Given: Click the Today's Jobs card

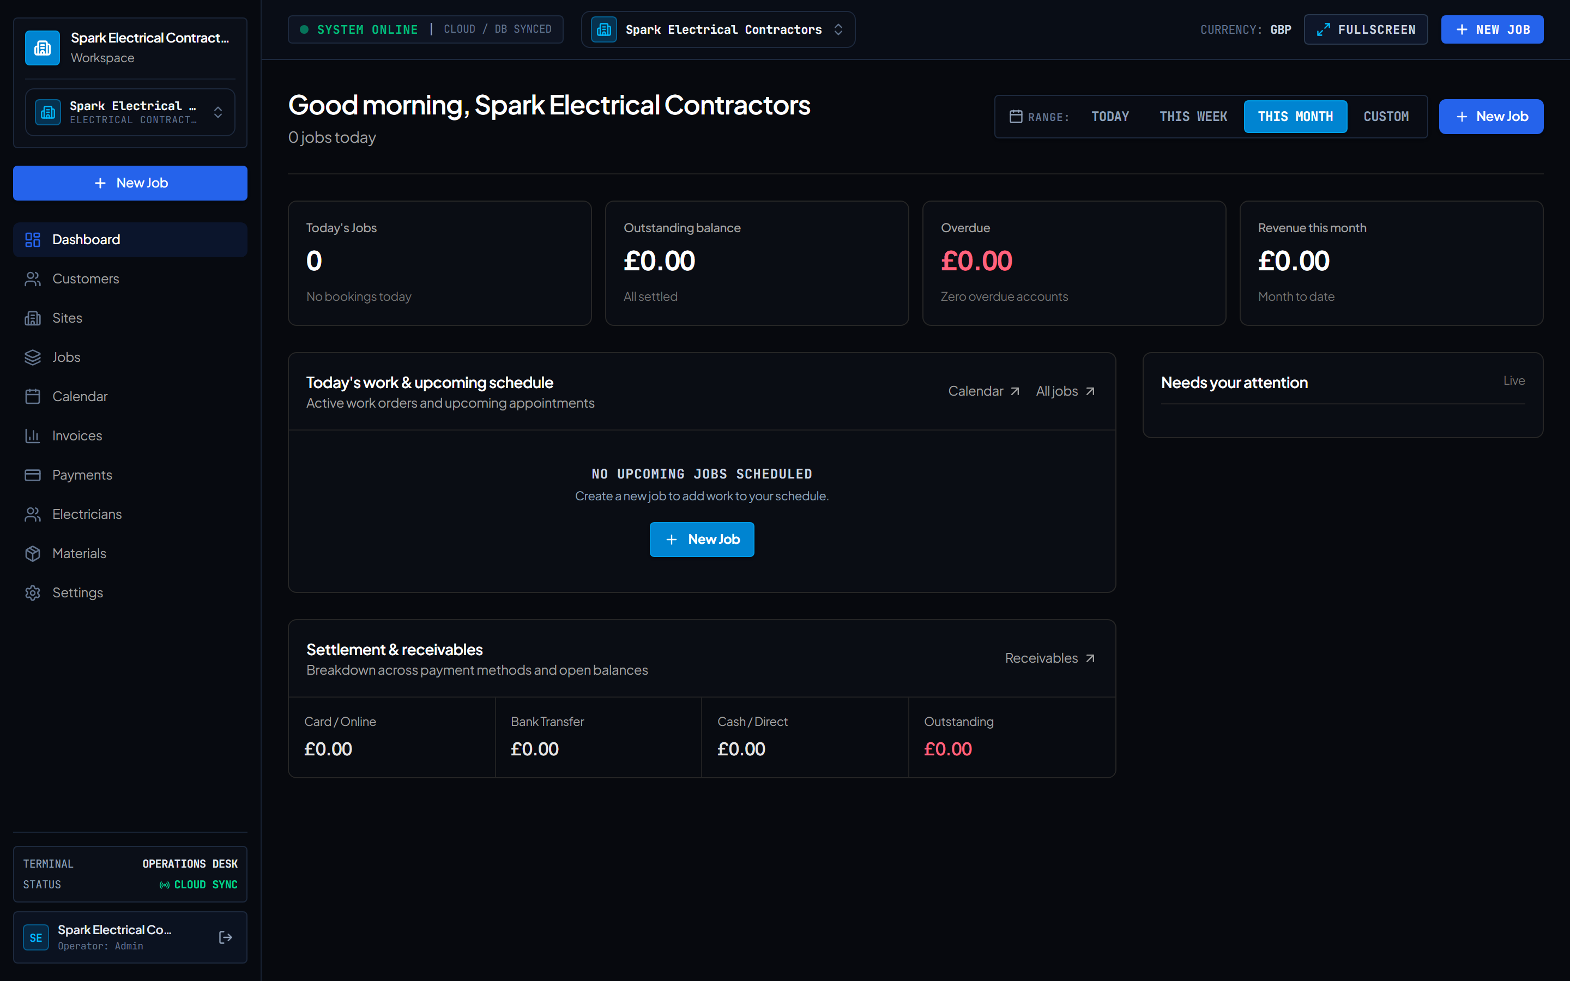Looking at the screenshot, I should tap(440, 263).
